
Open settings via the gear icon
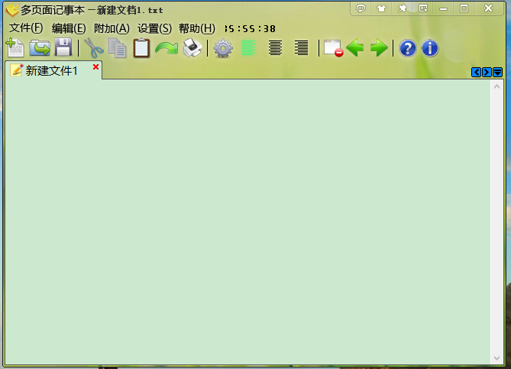click(223, 48)
